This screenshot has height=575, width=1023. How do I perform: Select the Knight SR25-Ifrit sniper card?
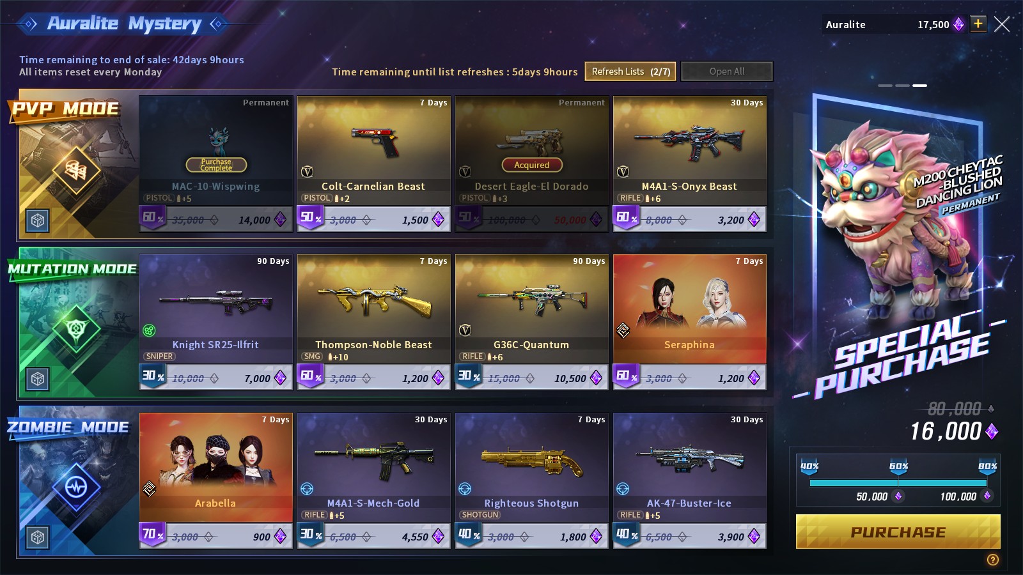coord(216,322)
